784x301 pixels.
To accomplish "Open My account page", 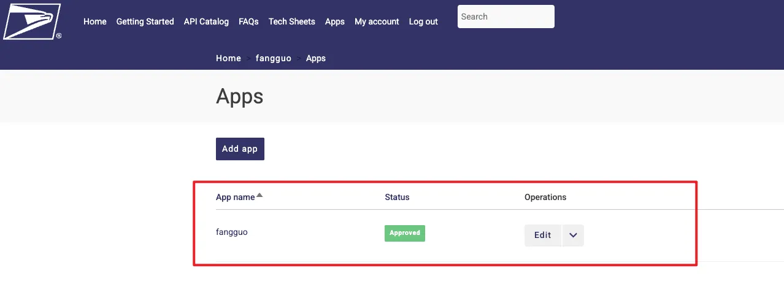I will click(377, 21).
